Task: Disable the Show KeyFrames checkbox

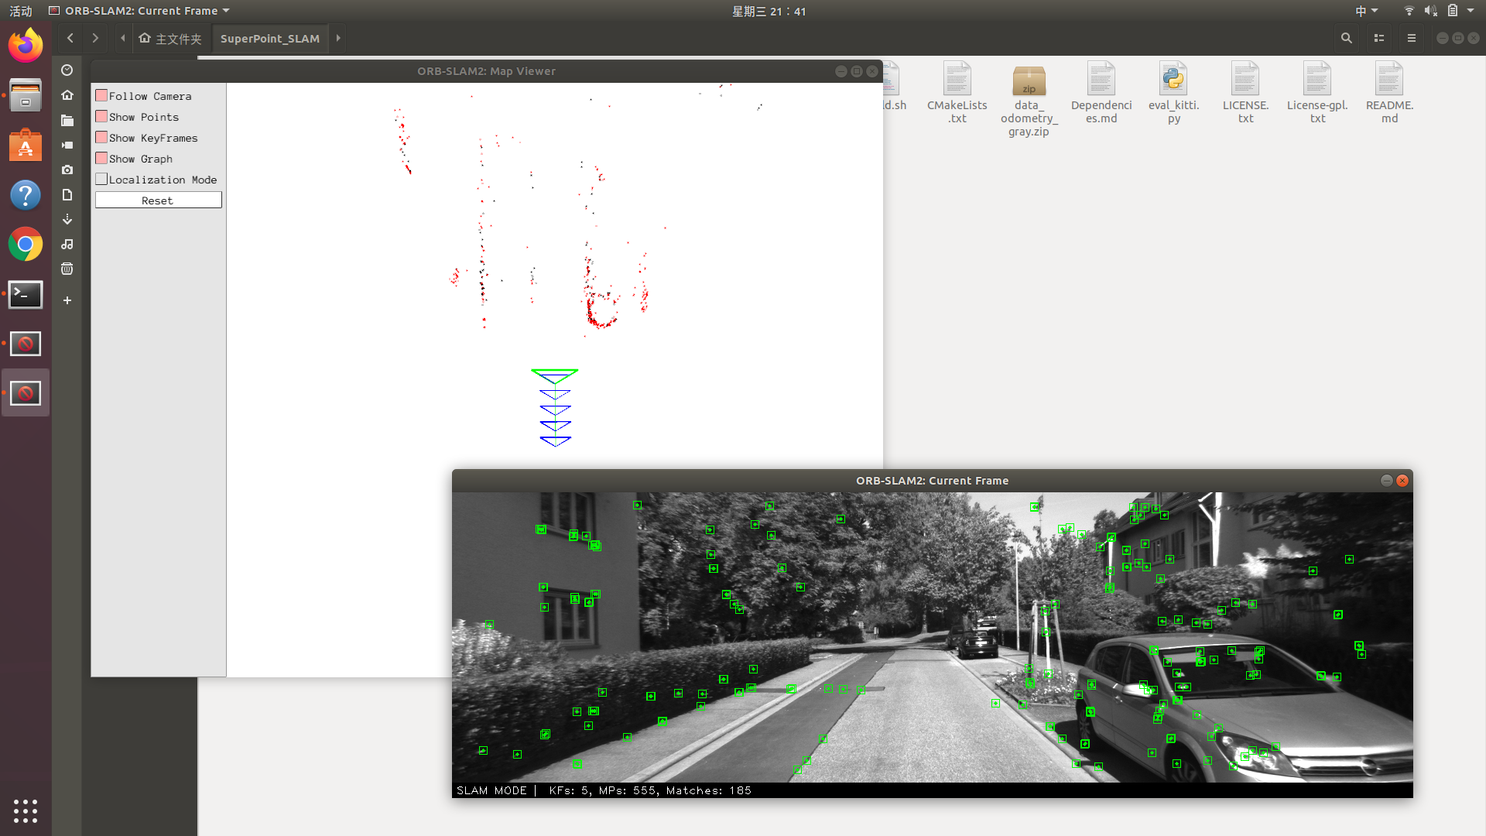Action: (x=101, y=138)
